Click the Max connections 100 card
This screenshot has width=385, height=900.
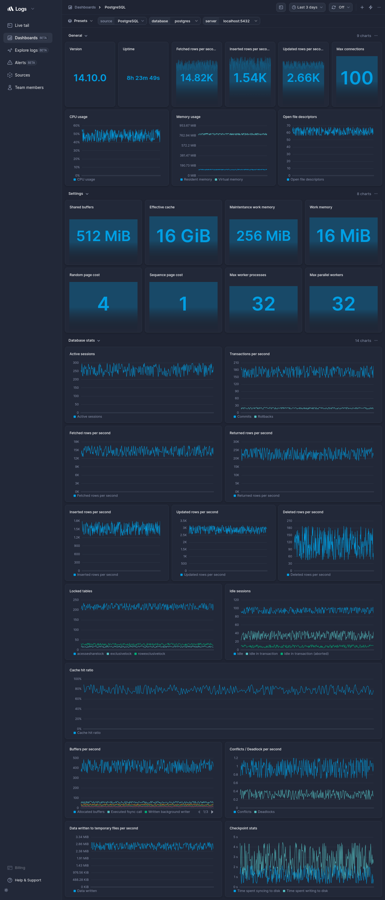[357, 74]
